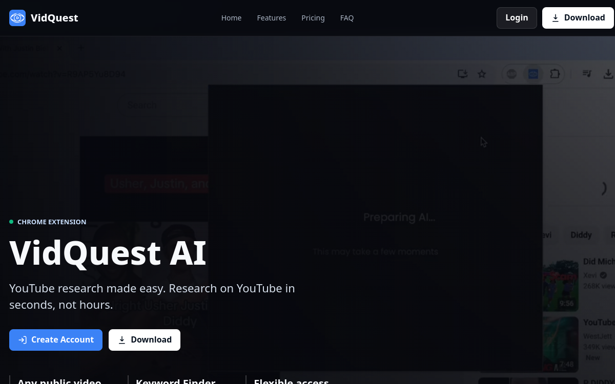The image size is (615, 384).
Task: Click the VidQuest eye logo icon
Action: [x=17, y=18]
